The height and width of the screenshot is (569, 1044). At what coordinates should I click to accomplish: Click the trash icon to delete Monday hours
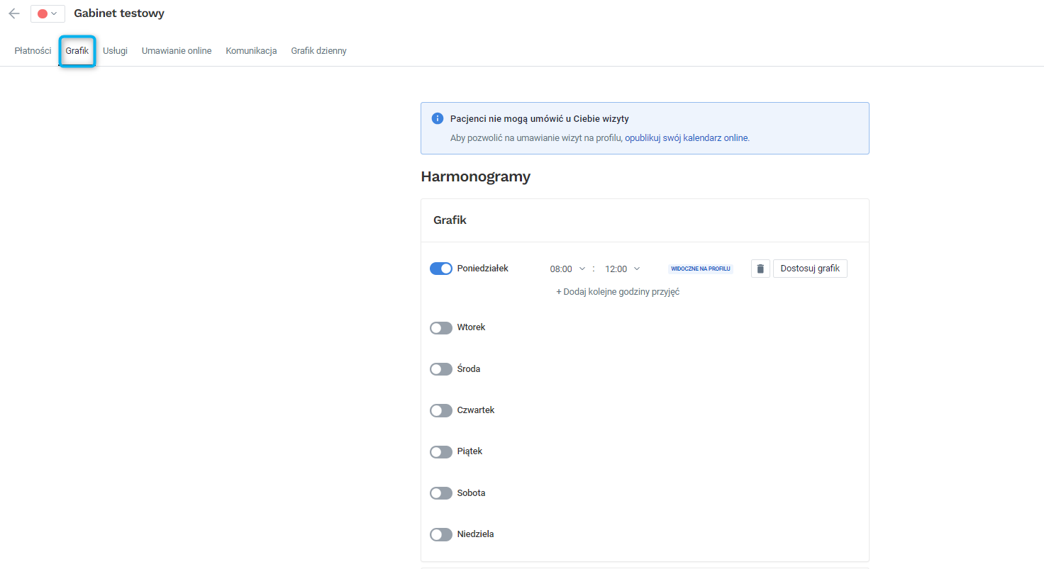pyautogui.click(x=760, y=268)
